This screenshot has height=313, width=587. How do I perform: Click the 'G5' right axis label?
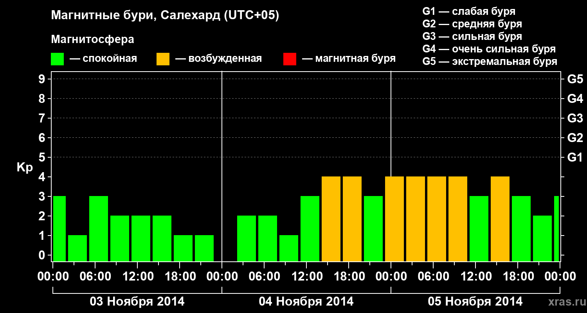click(x=575, y=79)
